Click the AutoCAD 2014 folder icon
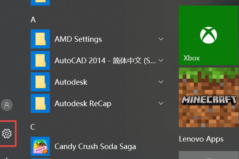 40,60
